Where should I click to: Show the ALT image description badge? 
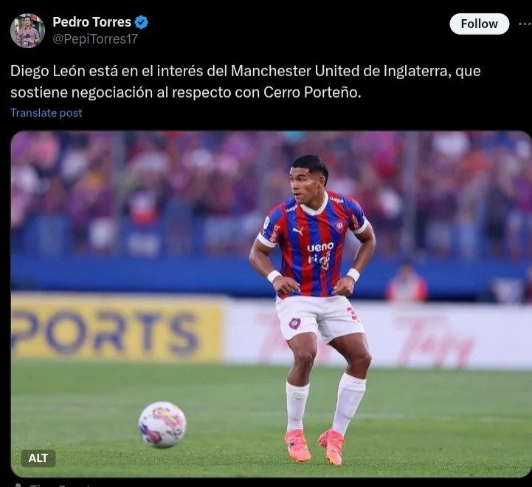pos(38,458)
